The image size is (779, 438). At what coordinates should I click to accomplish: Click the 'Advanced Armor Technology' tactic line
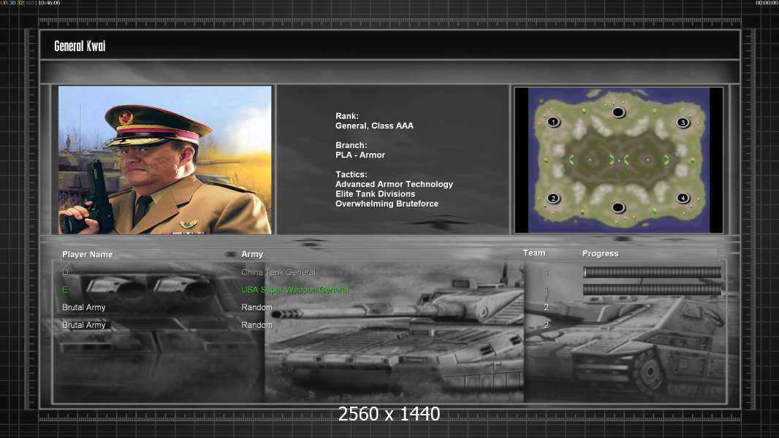point(394,184)
